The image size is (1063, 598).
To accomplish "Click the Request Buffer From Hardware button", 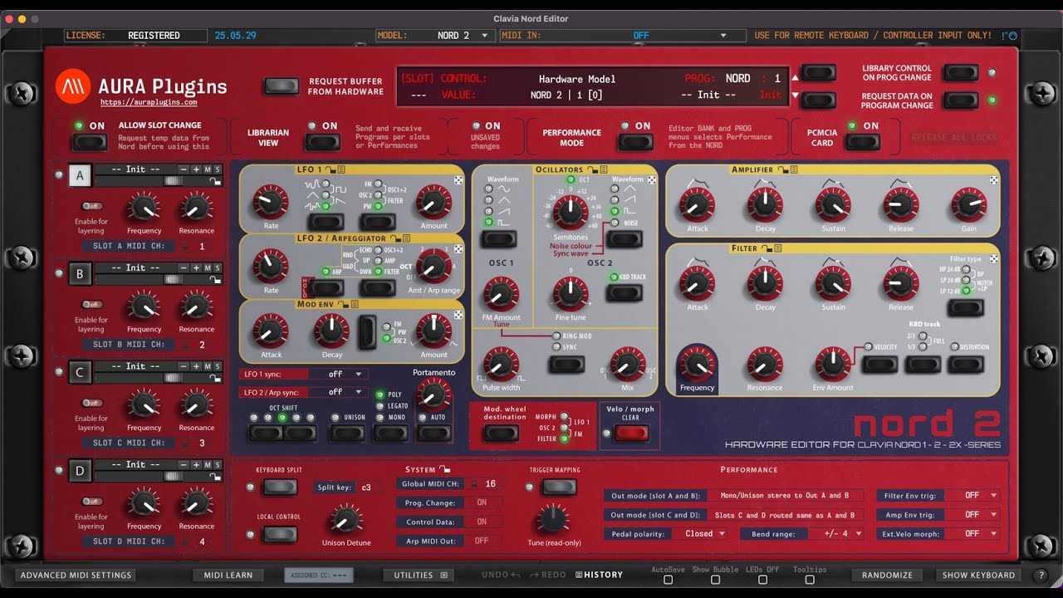I will click(282, 86).
